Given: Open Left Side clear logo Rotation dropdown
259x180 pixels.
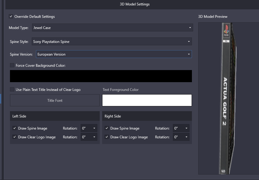Looking at the screenshot, I should coord(89,137).
